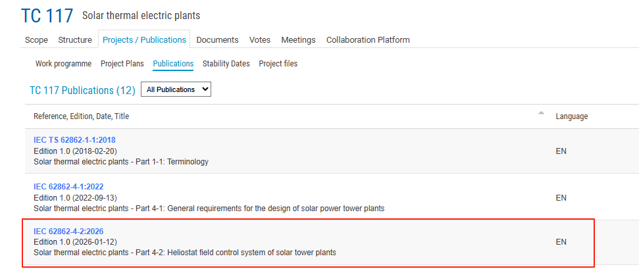View the Meetings tab

click(298, 39)
